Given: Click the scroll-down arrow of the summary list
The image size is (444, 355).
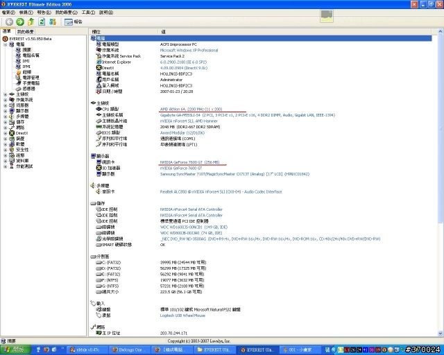Looking at the screenshot, I should 441,334.
